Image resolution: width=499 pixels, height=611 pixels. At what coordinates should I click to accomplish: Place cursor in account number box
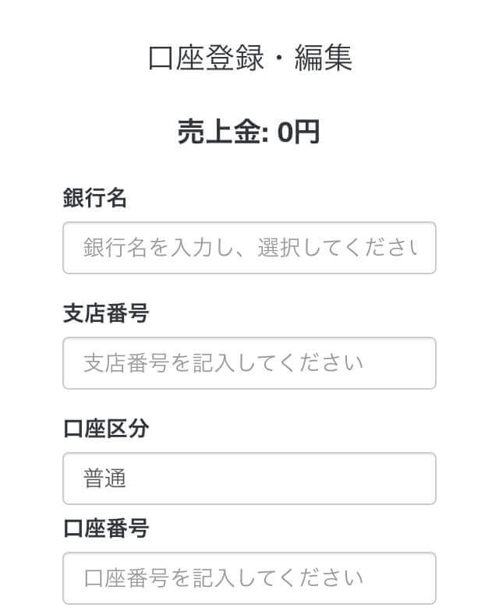(x=249, y=578)
